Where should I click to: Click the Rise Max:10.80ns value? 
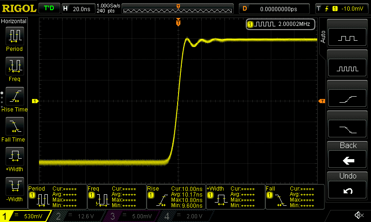click(x=187, y=200)
